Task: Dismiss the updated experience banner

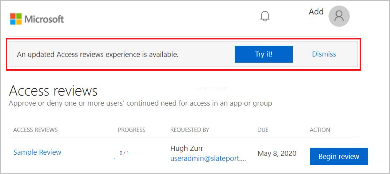Action: (x=324, y=54)
